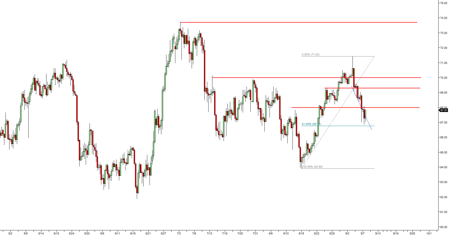Click the 71.00 price axis label
The height and width of the screenshot is (237, 450).
click(x=444, y=63)
